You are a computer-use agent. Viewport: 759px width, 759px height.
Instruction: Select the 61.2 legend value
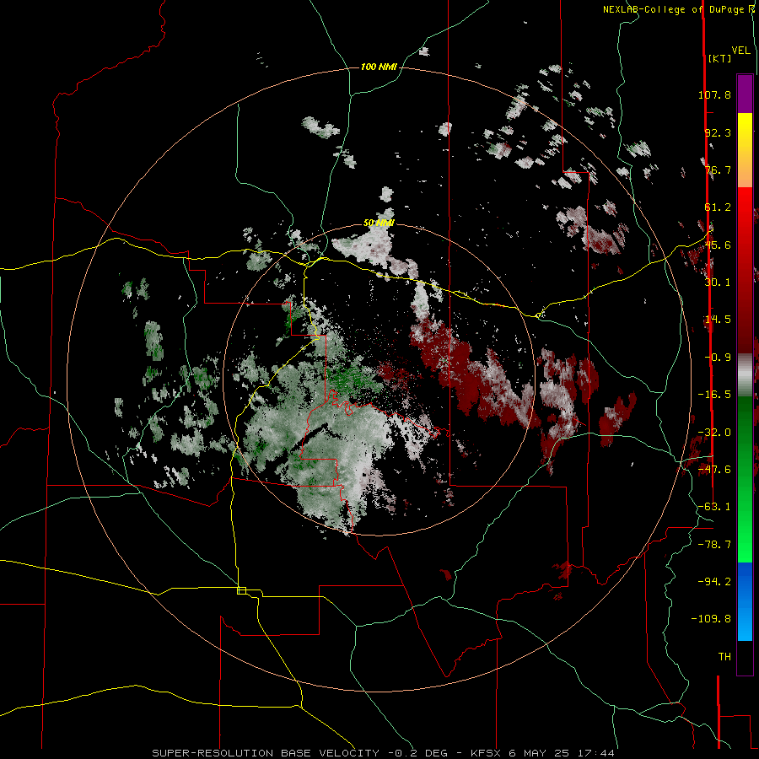718,207
